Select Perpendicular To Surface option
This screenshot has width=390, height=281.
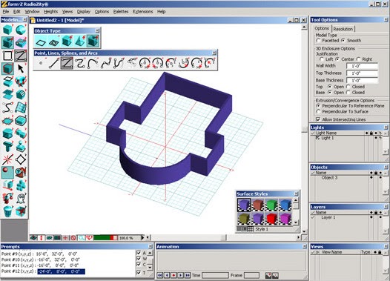[x=318, y=112]
